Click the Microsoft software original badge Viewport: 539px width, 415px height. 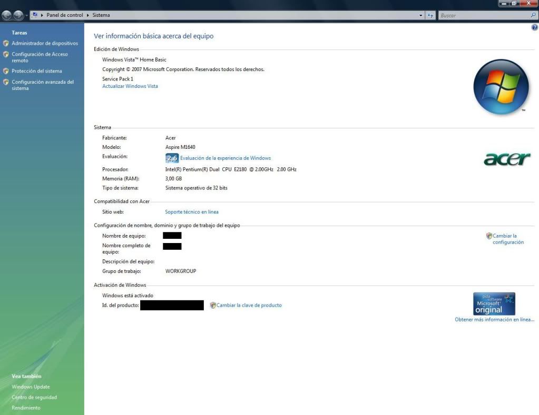[494, 304]
